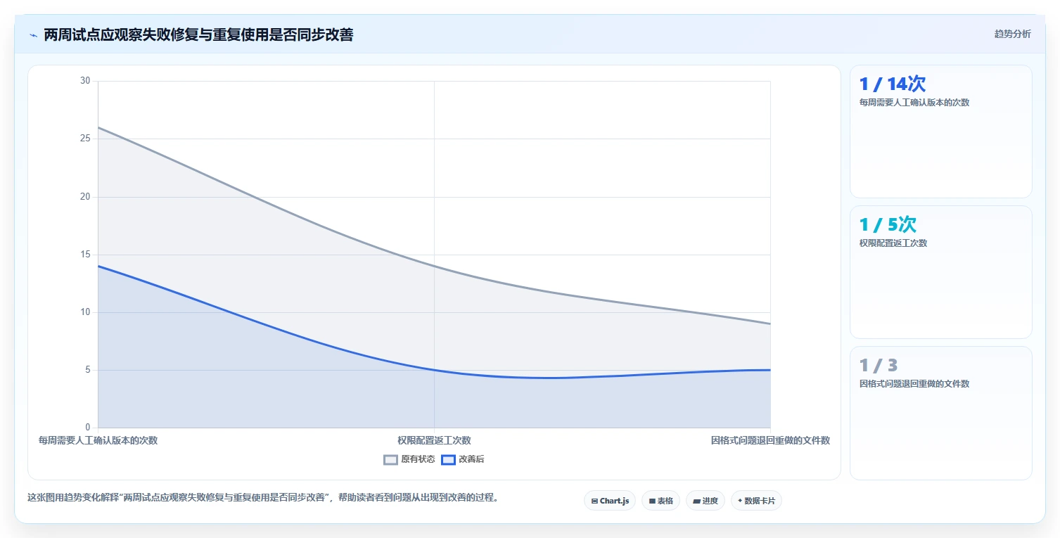Viewport: 1060px width, 538px height.
Task: Click the blue 改善后 legend color box
Action: [448, 460]
